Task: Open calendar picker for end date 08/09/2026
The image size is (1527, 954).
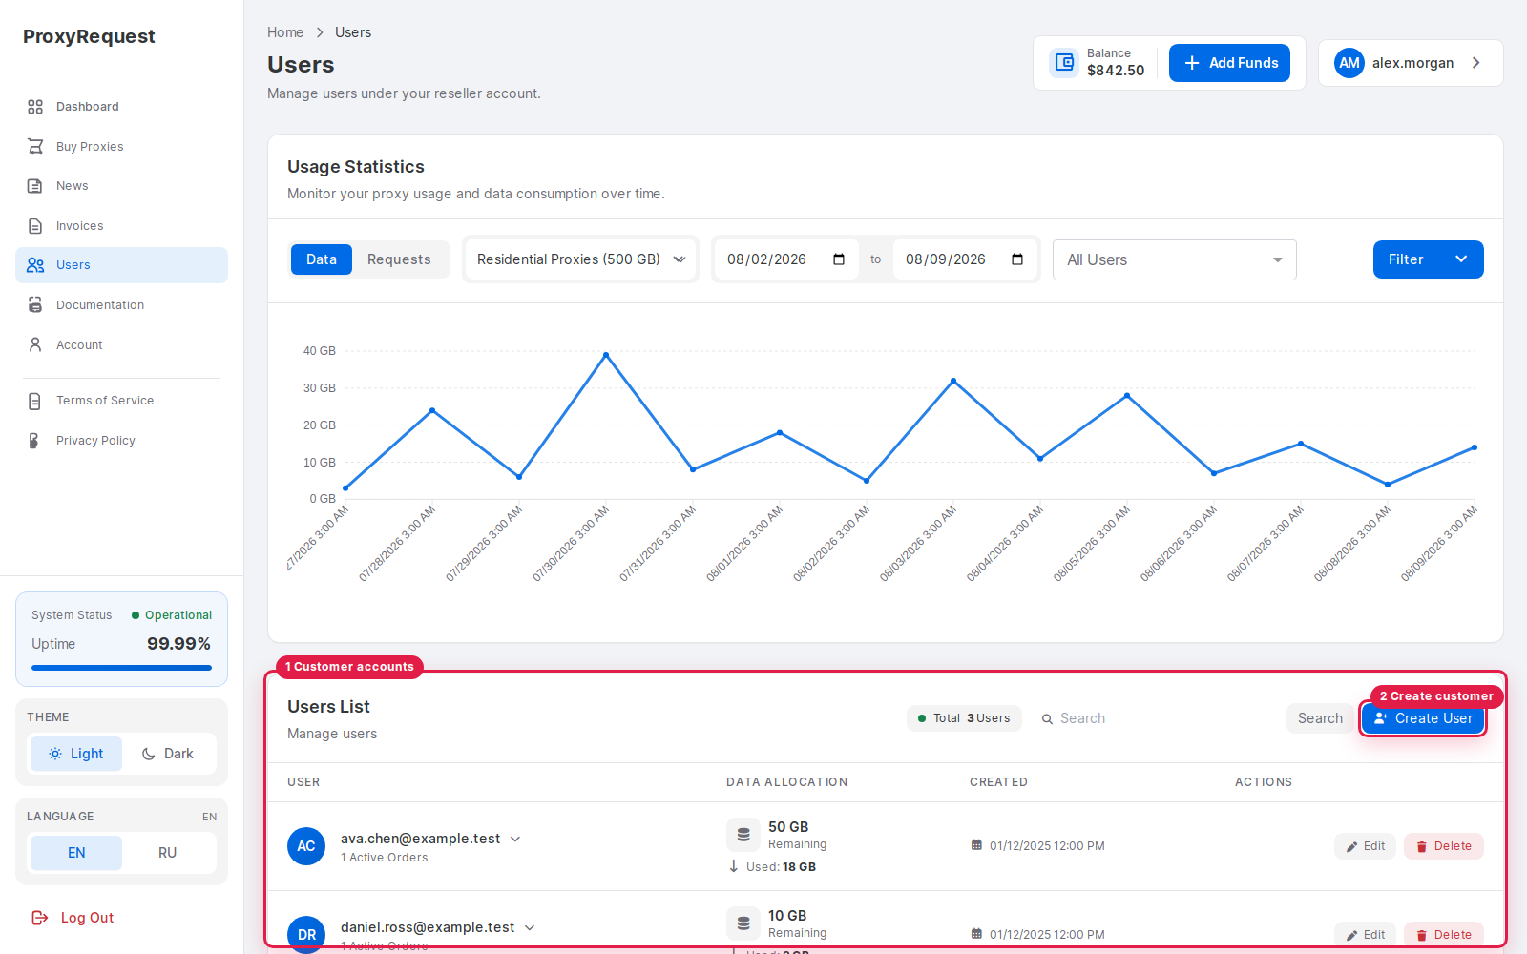Action: [x=1017, y=259]
